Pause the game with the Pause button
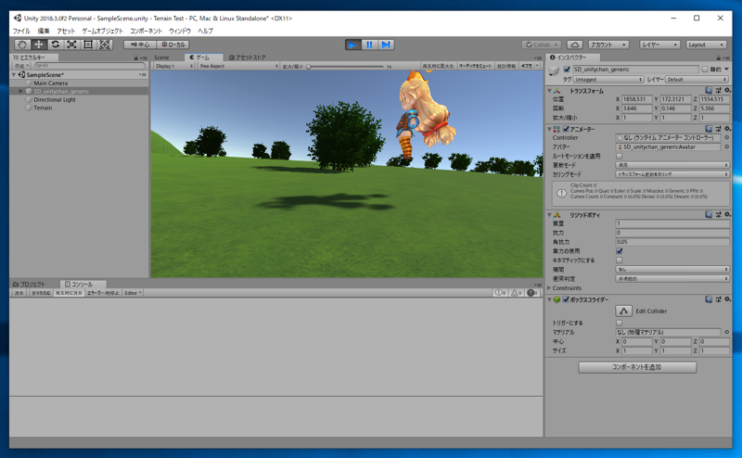Screen dimensions: 742x458 click(369, 45)
